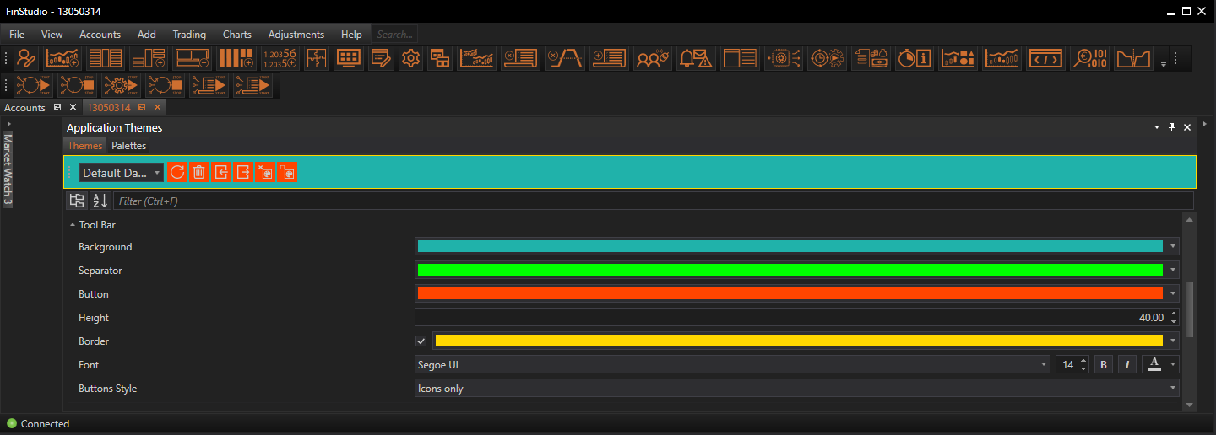Image resolution: width=1216 pixels, height=435 pixels.
Task: Toggle Italic font style button
Action: 1127,365
